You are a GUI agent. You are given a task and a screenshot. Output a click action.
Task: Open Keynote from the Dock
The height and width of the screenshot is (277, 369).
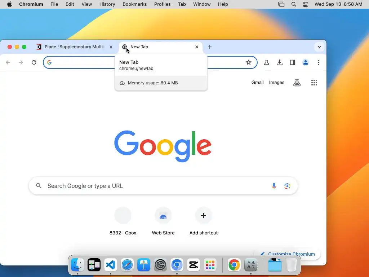point(144,265)
